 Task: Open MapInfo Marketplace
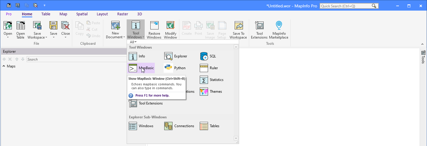[278, 30]
